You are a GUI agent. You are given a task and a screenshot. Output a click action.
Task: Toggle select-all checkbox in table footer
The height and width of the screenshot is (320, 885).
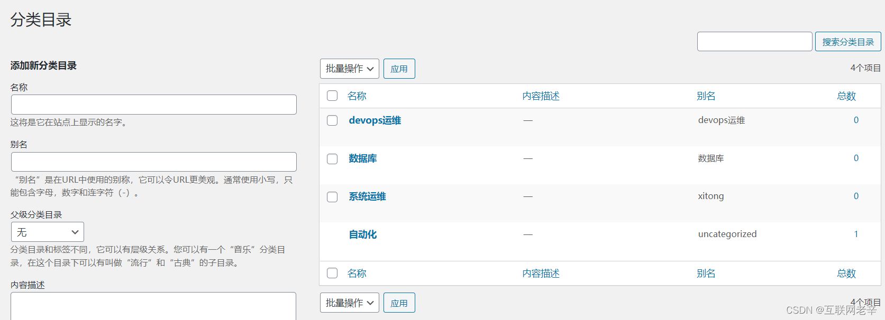[332, 273]
